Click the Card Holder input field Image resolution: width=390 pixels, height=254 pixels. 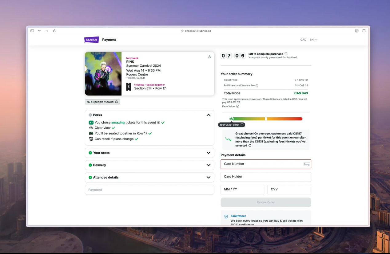click(266, 177)
